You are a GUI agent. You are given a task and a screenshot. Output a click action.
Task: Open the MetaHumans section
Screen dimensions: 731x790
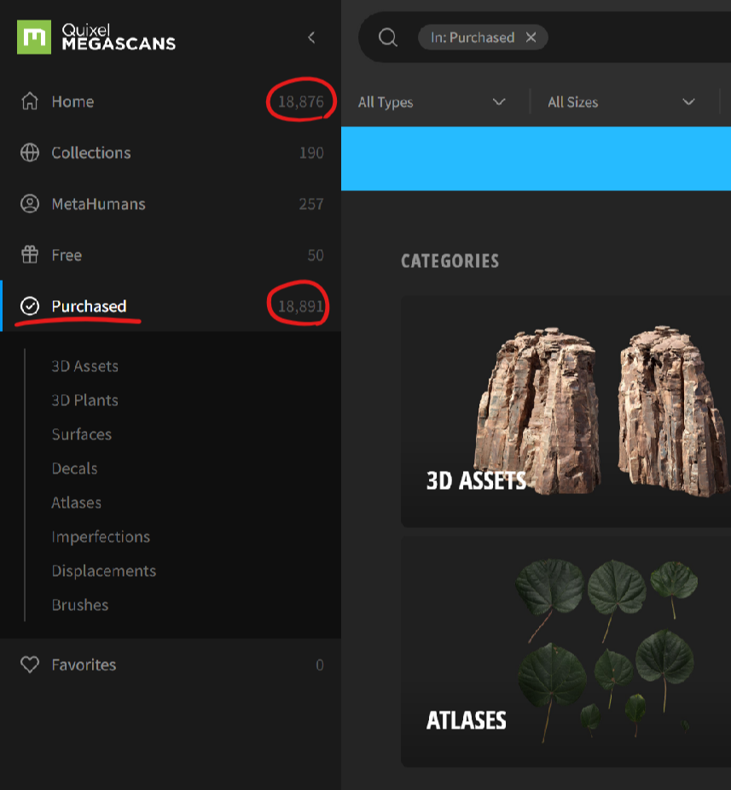coord(171,204)
